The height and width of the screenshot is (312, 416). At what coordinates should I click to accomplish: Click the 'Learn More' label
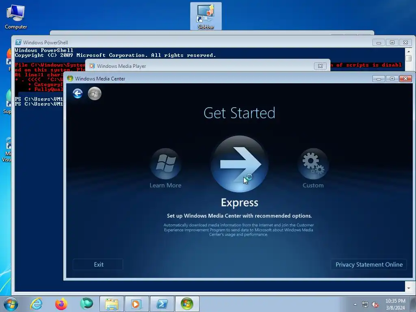tap(166, 185)
